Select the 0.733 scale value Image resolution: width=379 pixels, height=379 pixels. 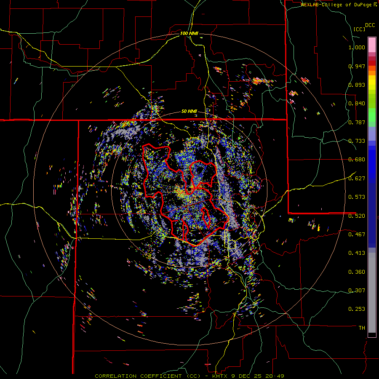357,141
